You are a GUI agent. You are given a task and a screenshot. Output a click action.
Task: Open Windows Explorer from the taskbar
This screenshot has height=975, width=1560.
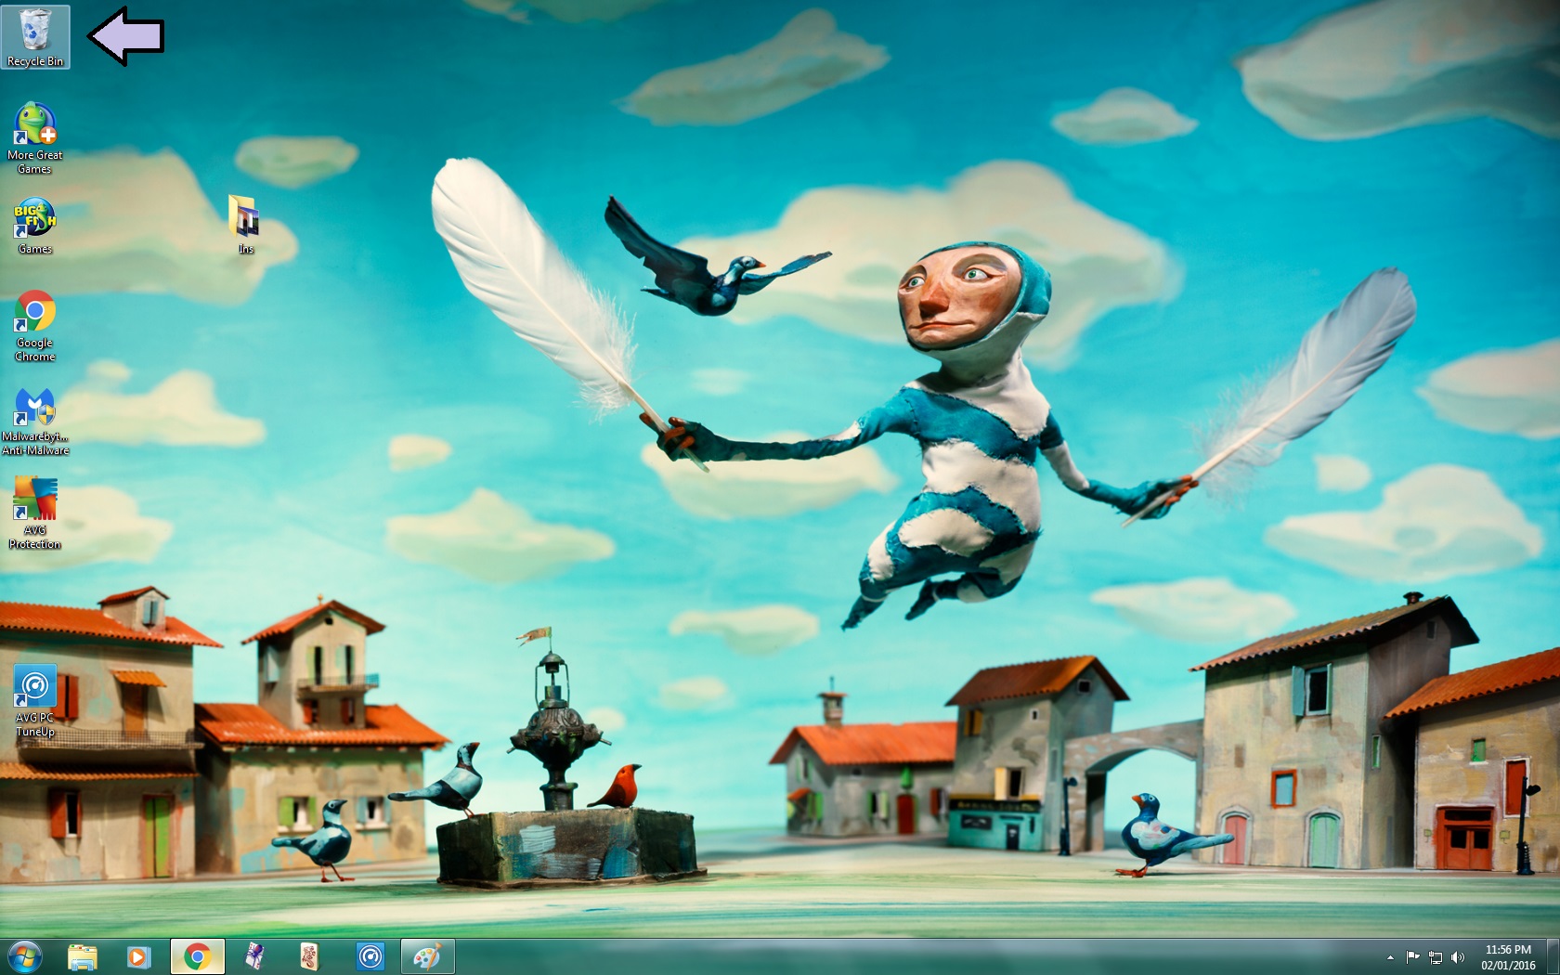pyautogui.click(x=83, y=956)
